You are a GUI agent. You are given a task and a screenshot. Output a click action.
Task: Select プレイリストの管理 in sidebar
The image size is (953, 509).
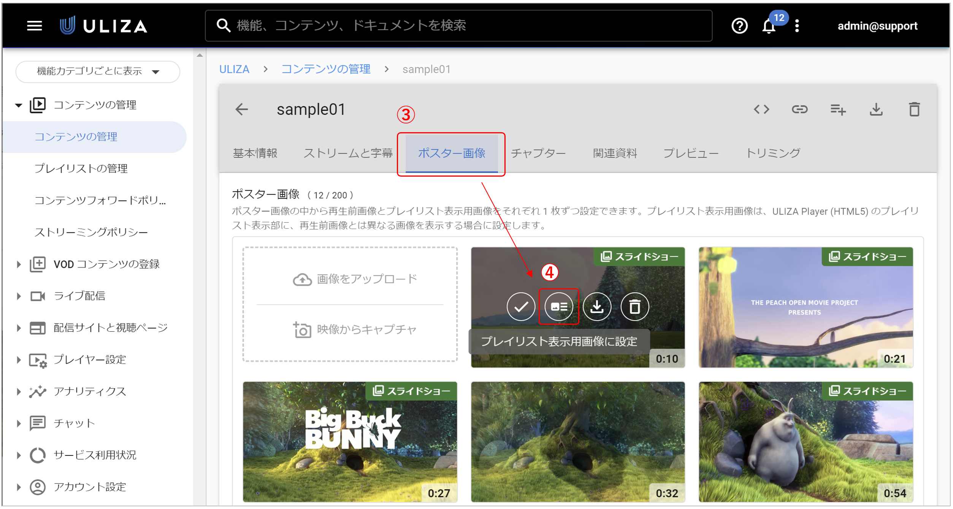coord(81,169)
